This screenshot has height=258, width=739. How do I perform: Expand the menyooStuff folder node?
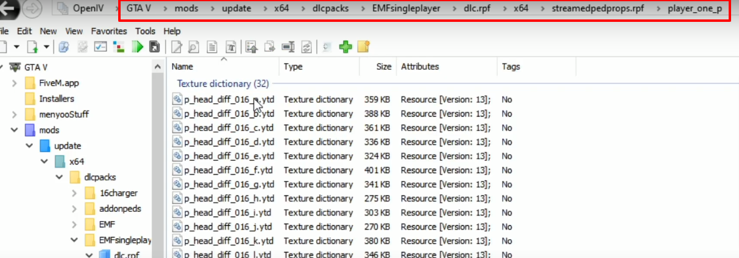point(14,115)
